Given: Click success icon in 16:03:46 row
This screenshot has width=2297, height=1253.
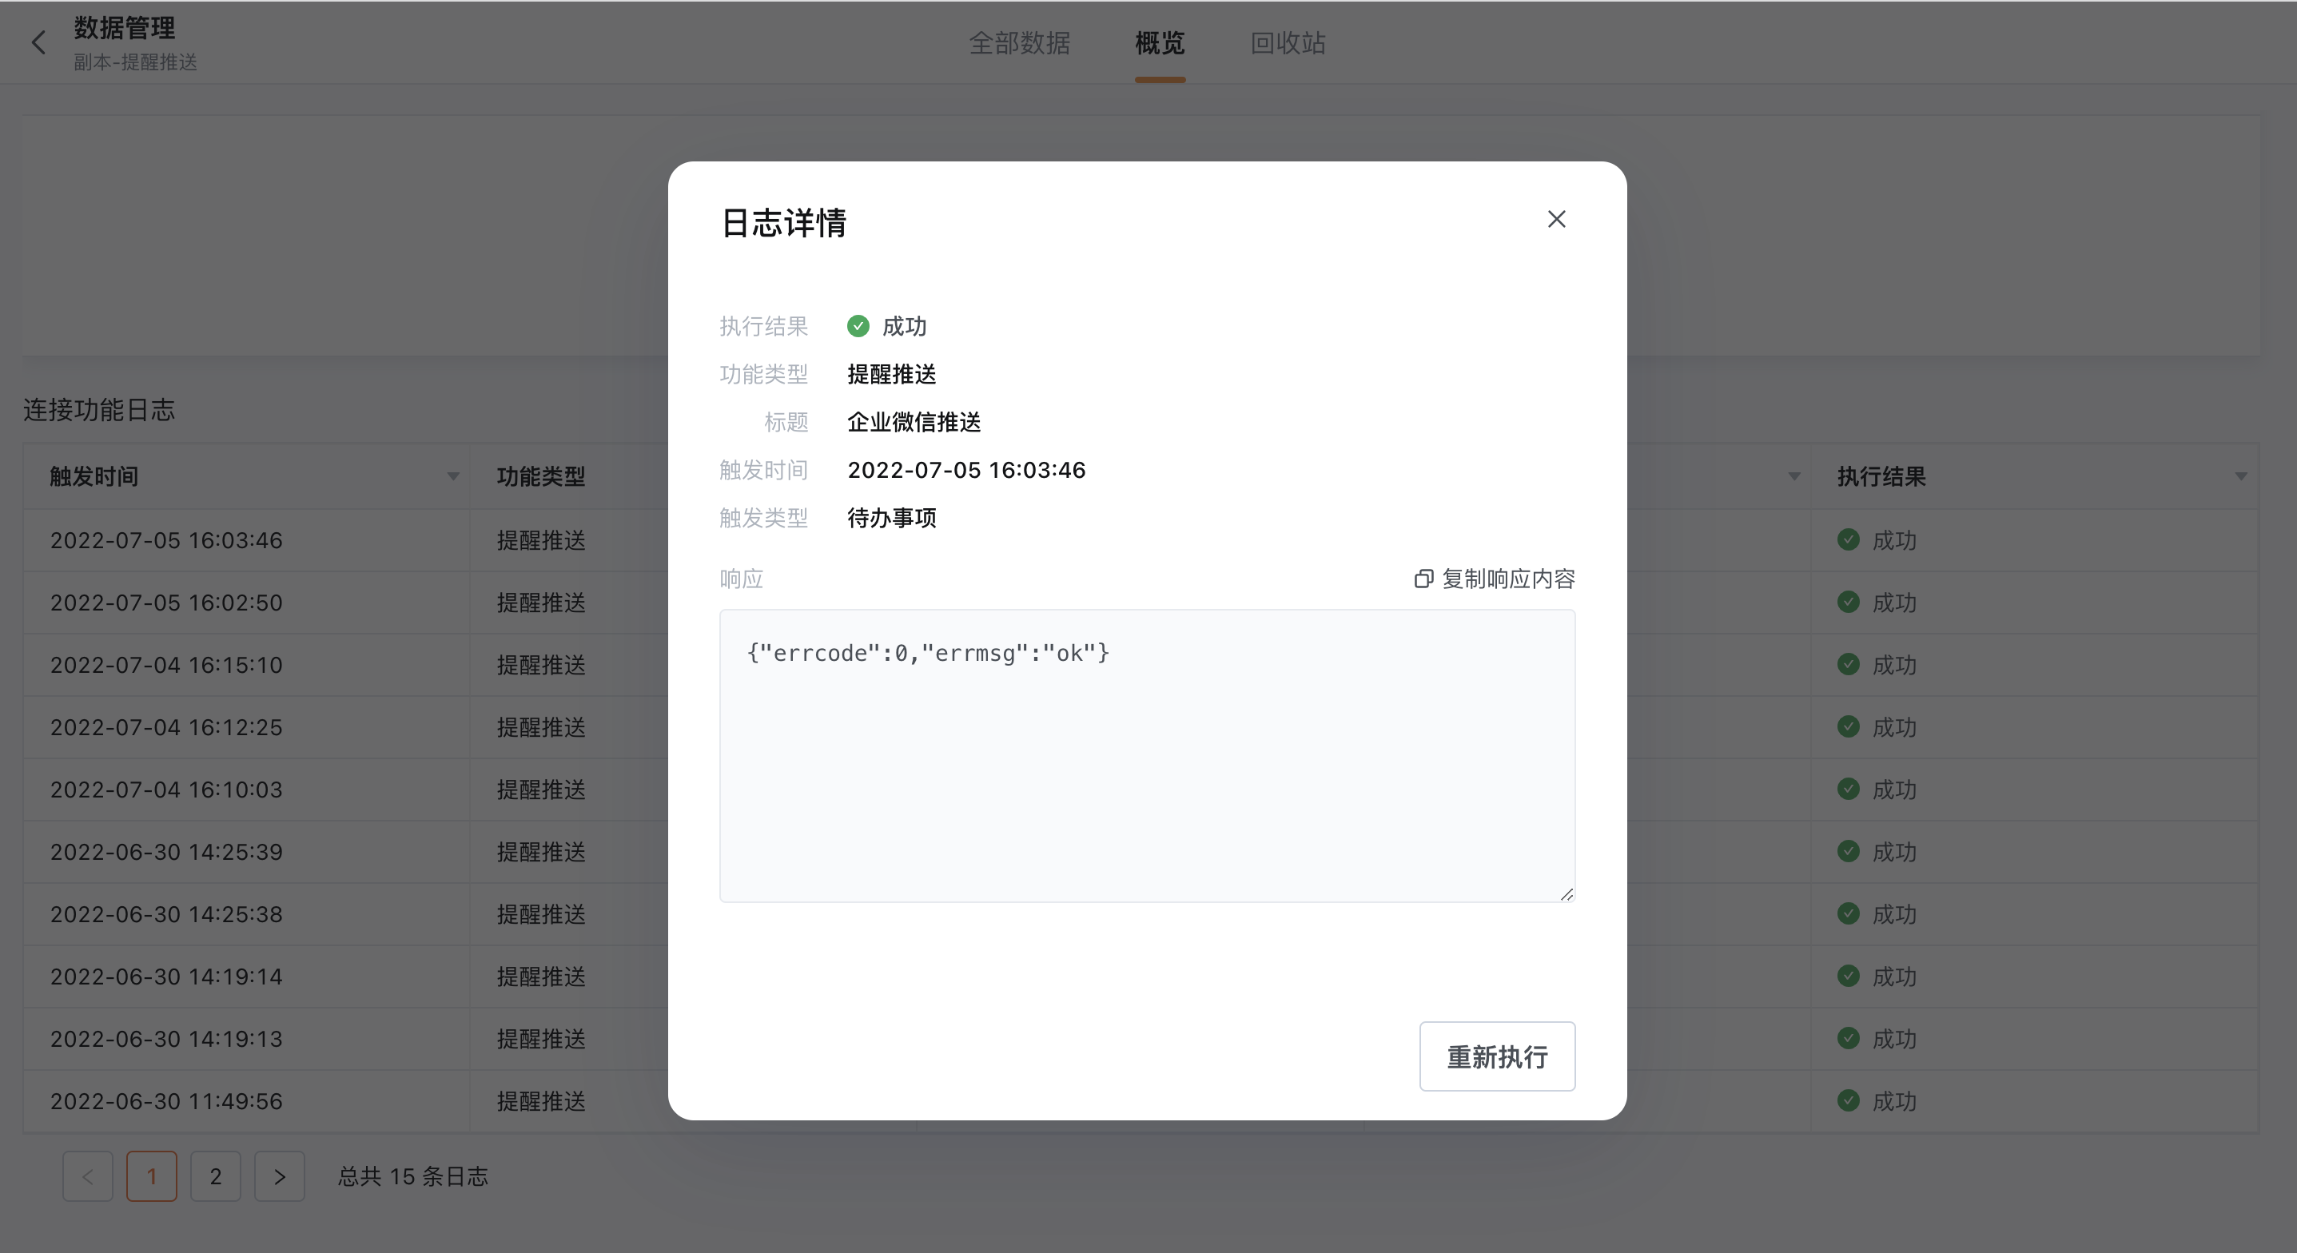Looking at the screenshot, I should tap(1848, 539).
